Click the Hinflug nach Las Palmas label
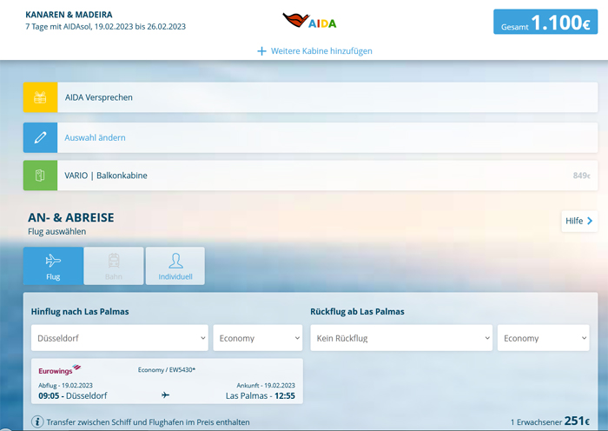608x431 pixels. [x=80, y=311]
